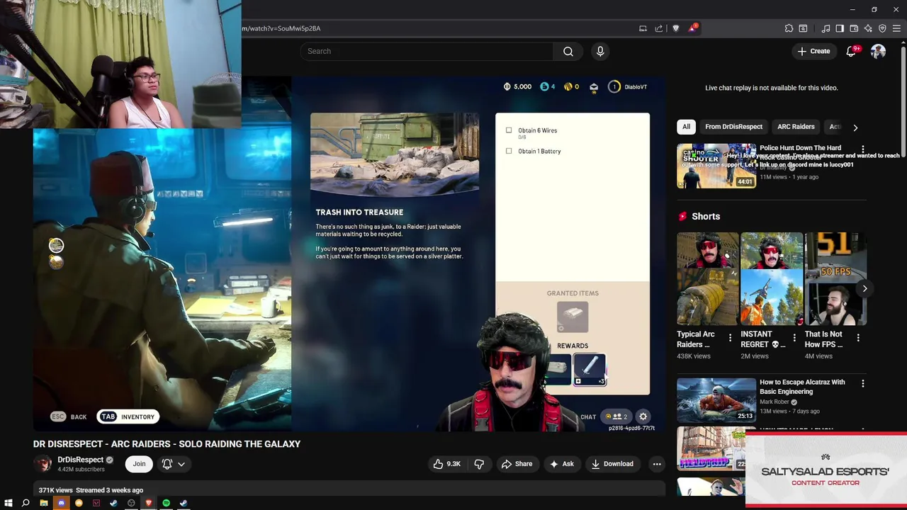
Task: Open Discord from the Windows taskbar
Action: (61, 503)
